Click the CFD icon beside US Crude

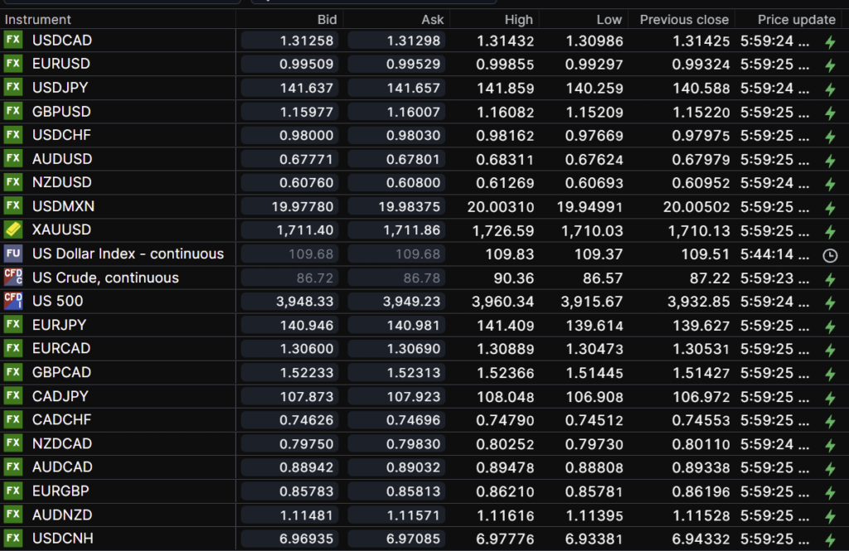(x=12, y=278)
